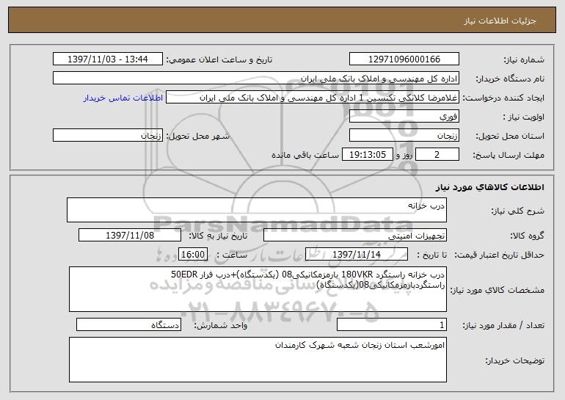This screenshot has width=565, height=400.
Task: Click the unit field showing دستگاه
Action: coord(128,324)
